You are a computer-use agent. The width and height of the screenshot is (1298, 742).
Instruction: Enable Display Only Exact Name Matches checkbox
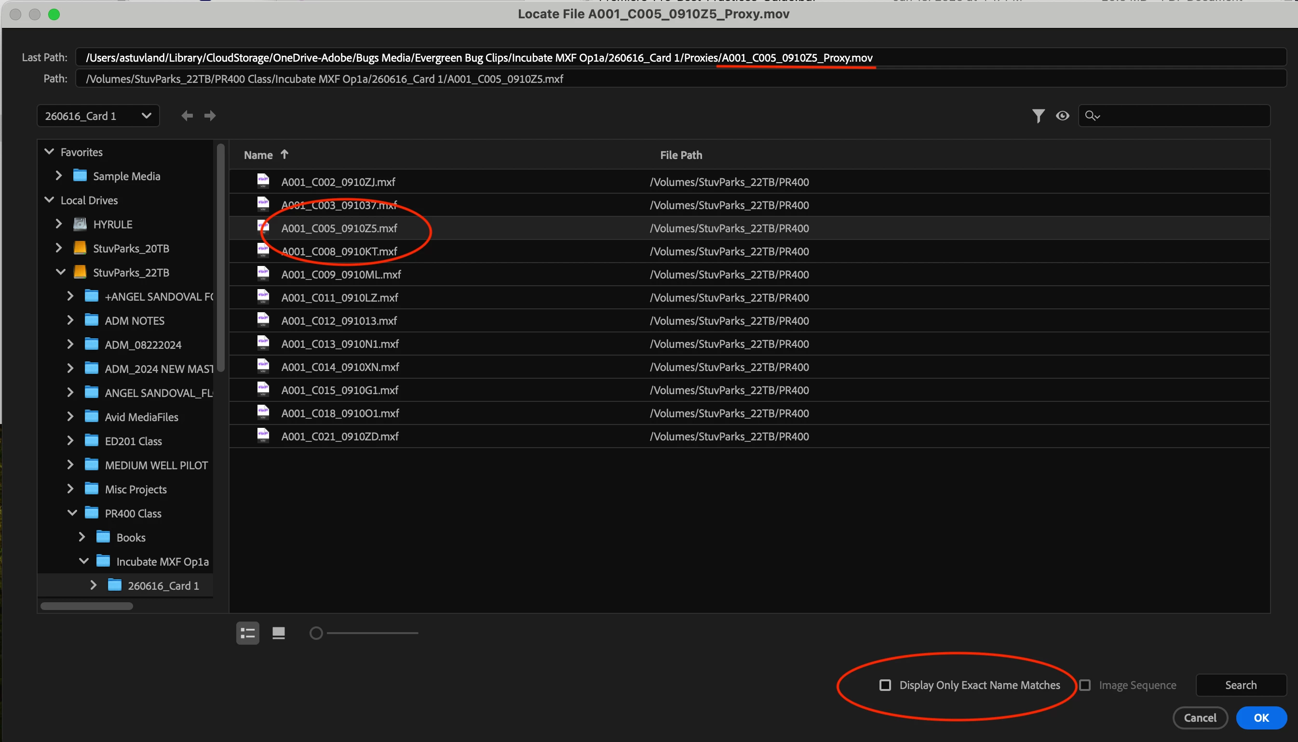(x=885, y=685)
